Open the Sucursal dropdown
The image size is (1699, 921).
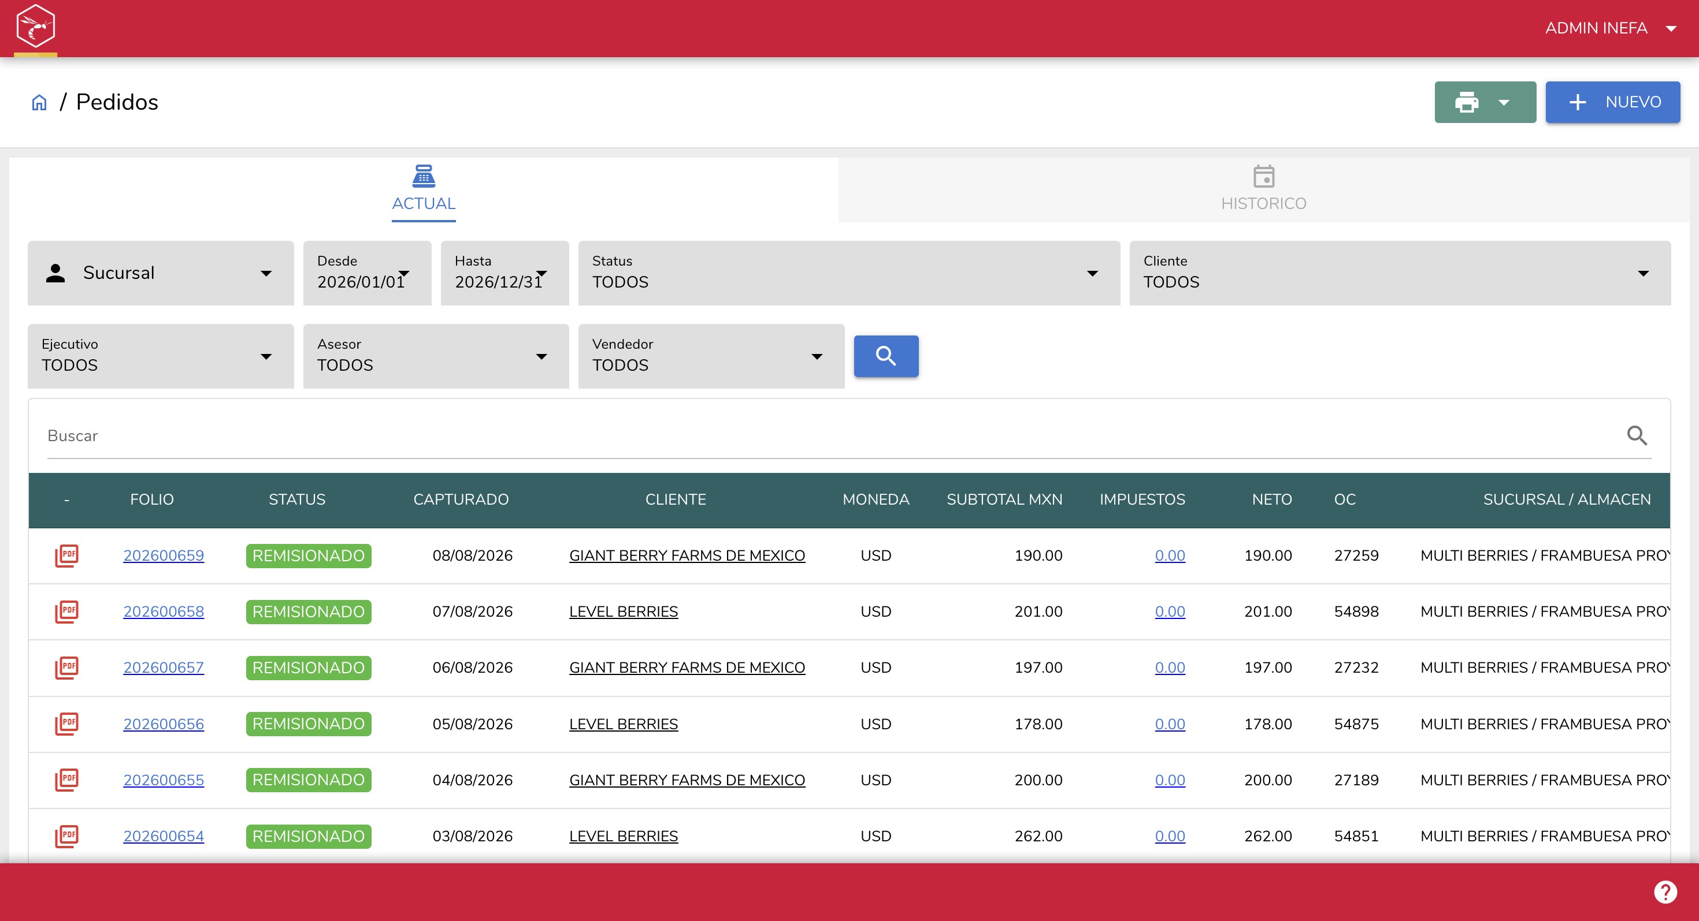point(160,273)
